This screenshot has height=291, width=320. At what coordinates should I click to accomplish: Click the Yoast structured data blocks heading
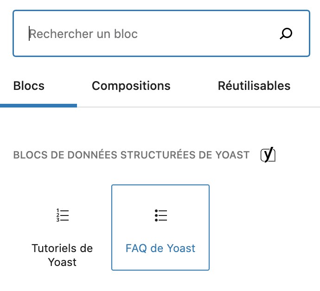(x=131, y=155)
